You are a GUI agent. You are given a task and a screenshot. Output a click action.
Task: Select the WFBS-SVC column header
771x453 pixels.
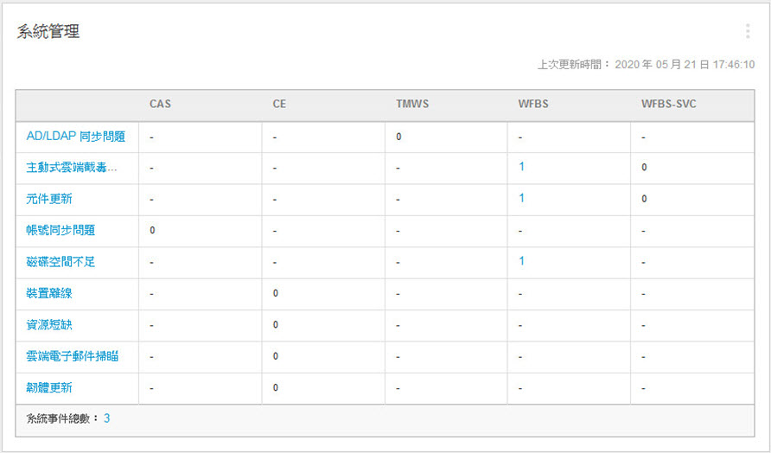[x=668, y=105]
